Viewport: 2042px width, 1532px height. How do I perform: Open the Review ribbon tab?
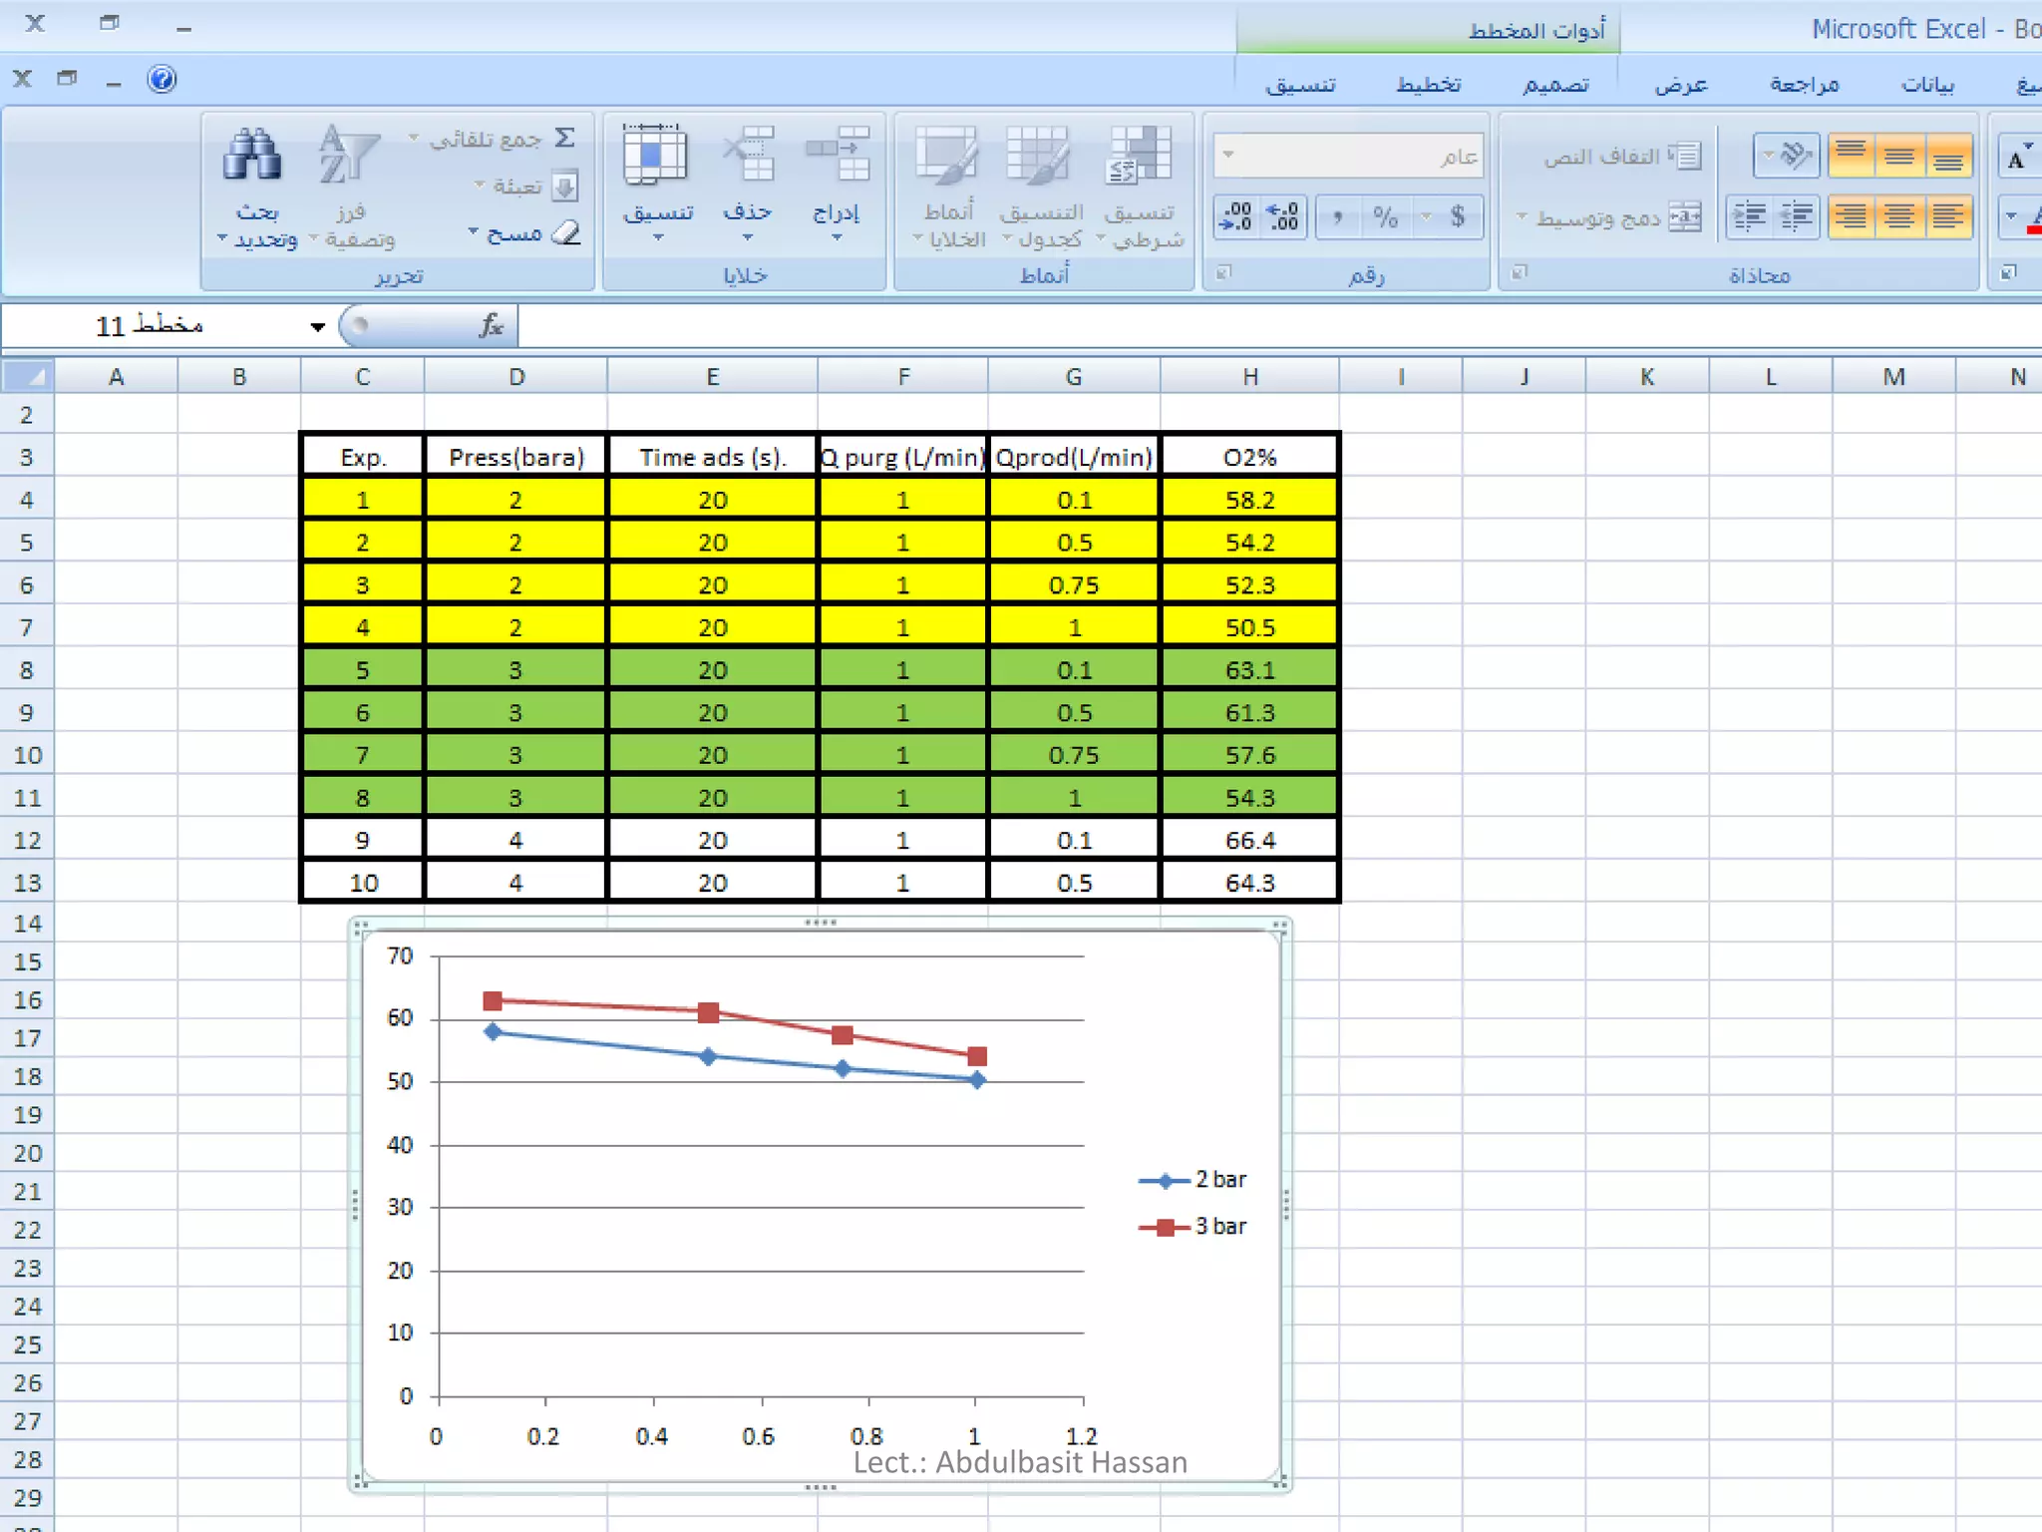click(x=1804, y=85)
